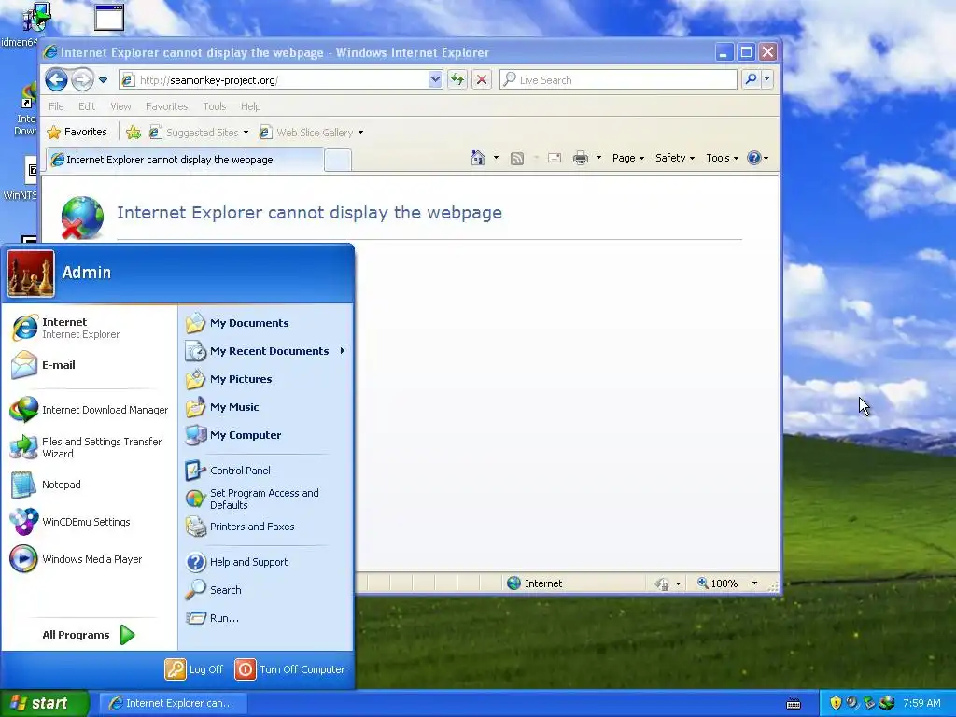Screen dimensions: 956x717
Task: Click the Home icon in command bar
Action: [x=477, y=158]
